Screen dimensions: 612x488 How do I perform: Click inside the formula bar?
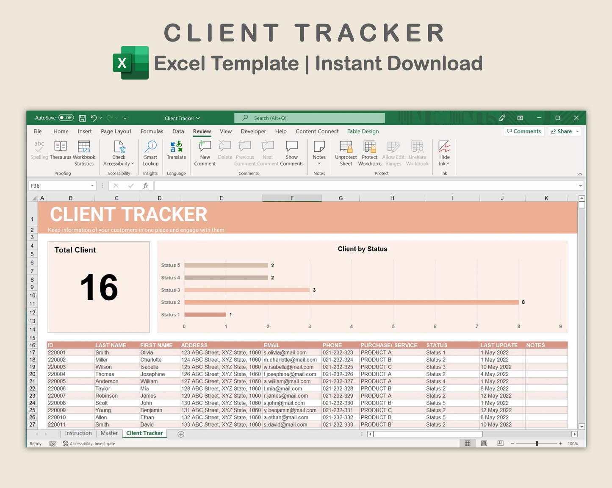click(296, 185)
